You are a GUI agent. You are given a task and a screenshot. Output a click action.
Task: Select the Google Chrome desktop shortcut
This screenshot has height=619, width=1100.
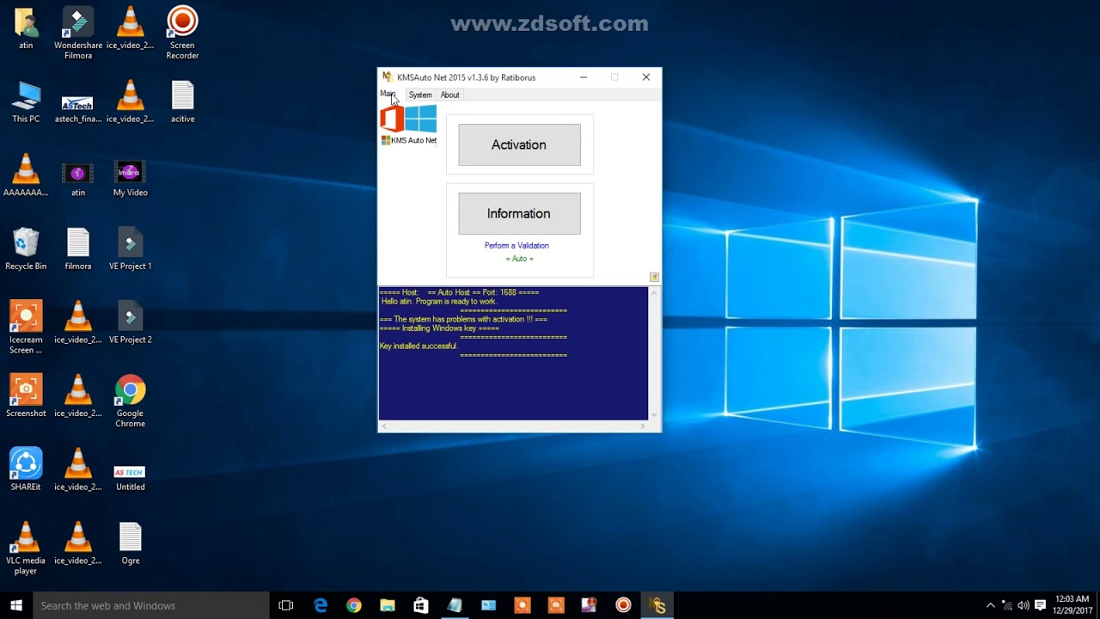[x=131, y=401]
